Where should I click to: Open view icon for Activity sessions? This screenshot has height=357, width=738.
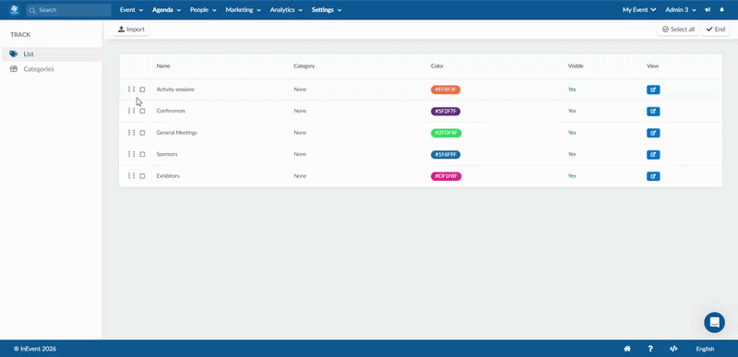653,89
